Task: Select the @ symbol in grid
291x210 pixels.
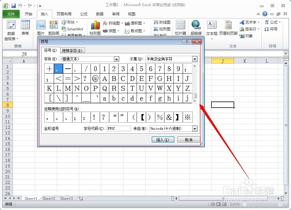Action: point(95,78)
